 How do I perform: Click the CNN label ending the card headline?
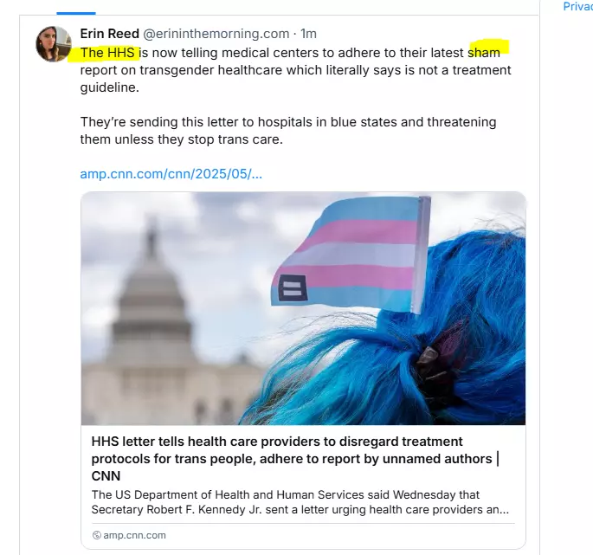(106, 476)
